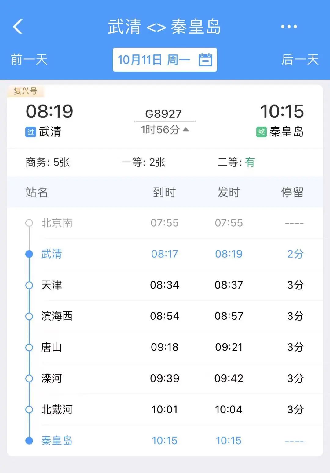The width and height of the screenshot is (330, 473).
Task: Tap train number G8927
Action: (163, 114)
